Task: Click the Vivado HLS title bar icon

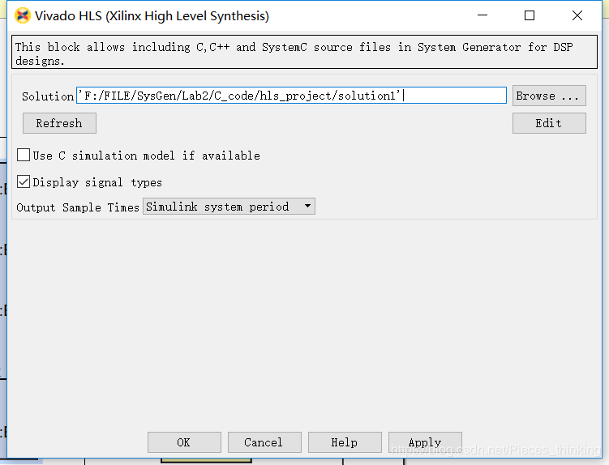Action: 23,16
